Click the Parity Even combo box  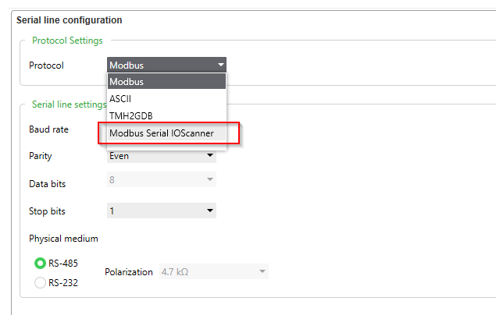coord(162,156)
